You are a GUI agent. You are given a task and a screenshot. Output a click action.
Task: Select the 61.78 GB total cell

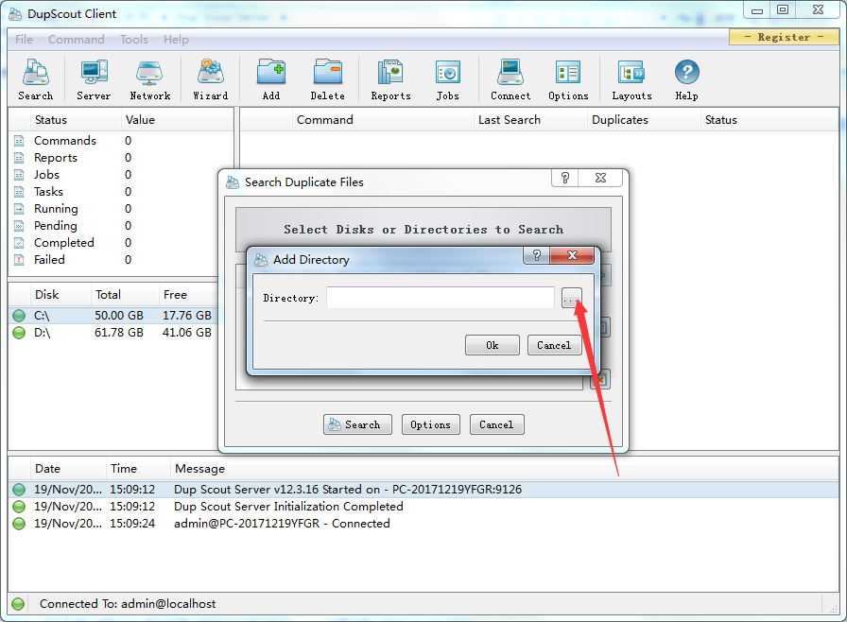click(119, 333)
